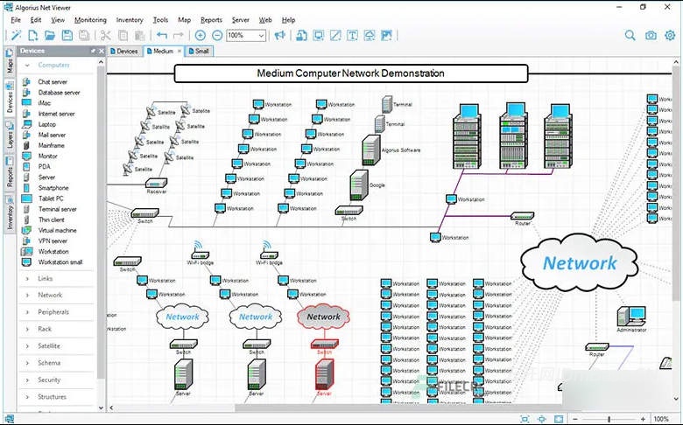Viewport: 683px width, 425px height.
Task: Select the large blue Network cloud
Action: click(x=580, y=262)
